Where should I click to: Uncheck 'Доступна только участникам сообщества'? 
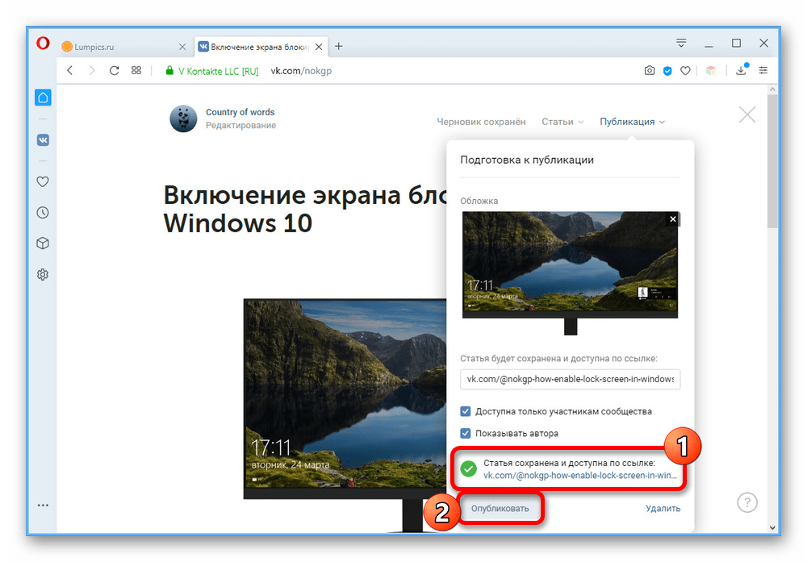466,411
